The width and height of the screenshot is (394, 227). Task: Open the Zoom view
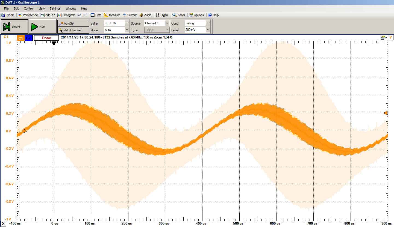point(179,15)
